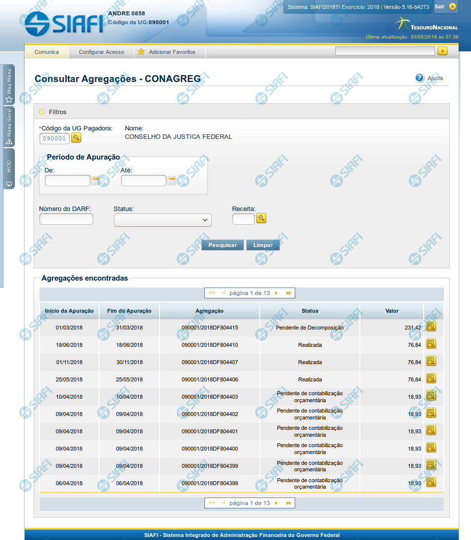Screen dimensions: 471x540
Task: Click the yellow arrow beside top search box
Action: (x=442, y=51)
